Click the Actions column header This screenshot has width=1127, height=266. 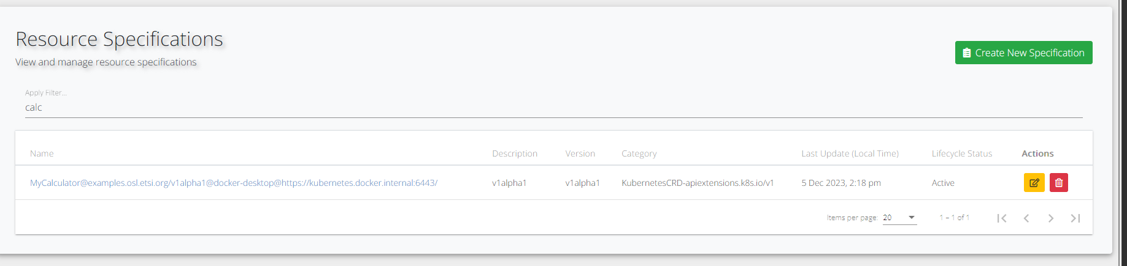tap(1037, 153)
